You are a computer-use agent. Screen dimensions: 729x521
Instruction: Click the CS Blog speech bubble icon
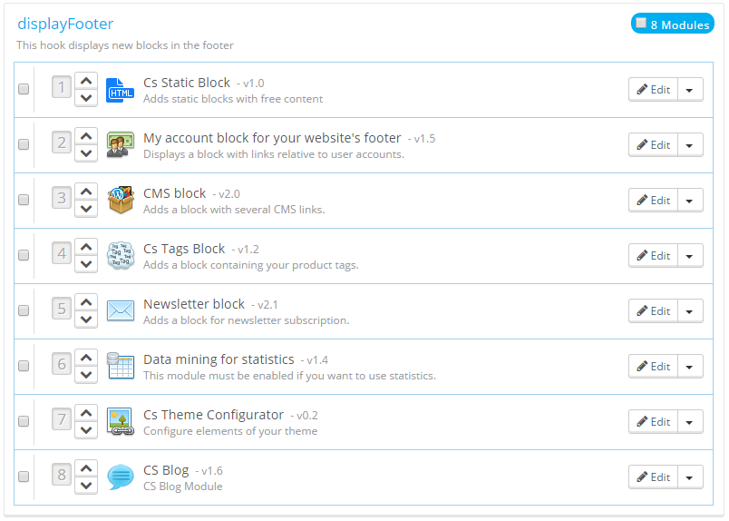click(121, 477)
